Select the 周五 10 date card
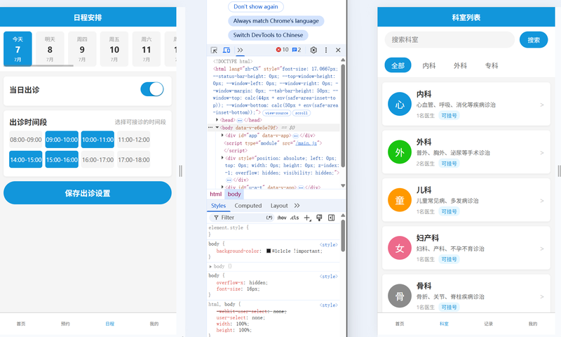 pos(114,49)
